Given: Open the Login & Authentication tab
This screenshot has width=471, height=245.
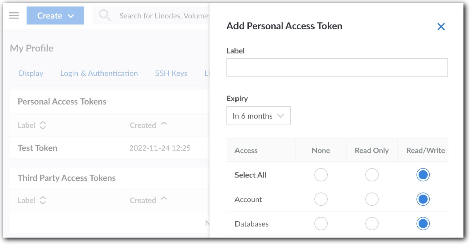Looking at the screenshot, I should (x=99, y=73).
